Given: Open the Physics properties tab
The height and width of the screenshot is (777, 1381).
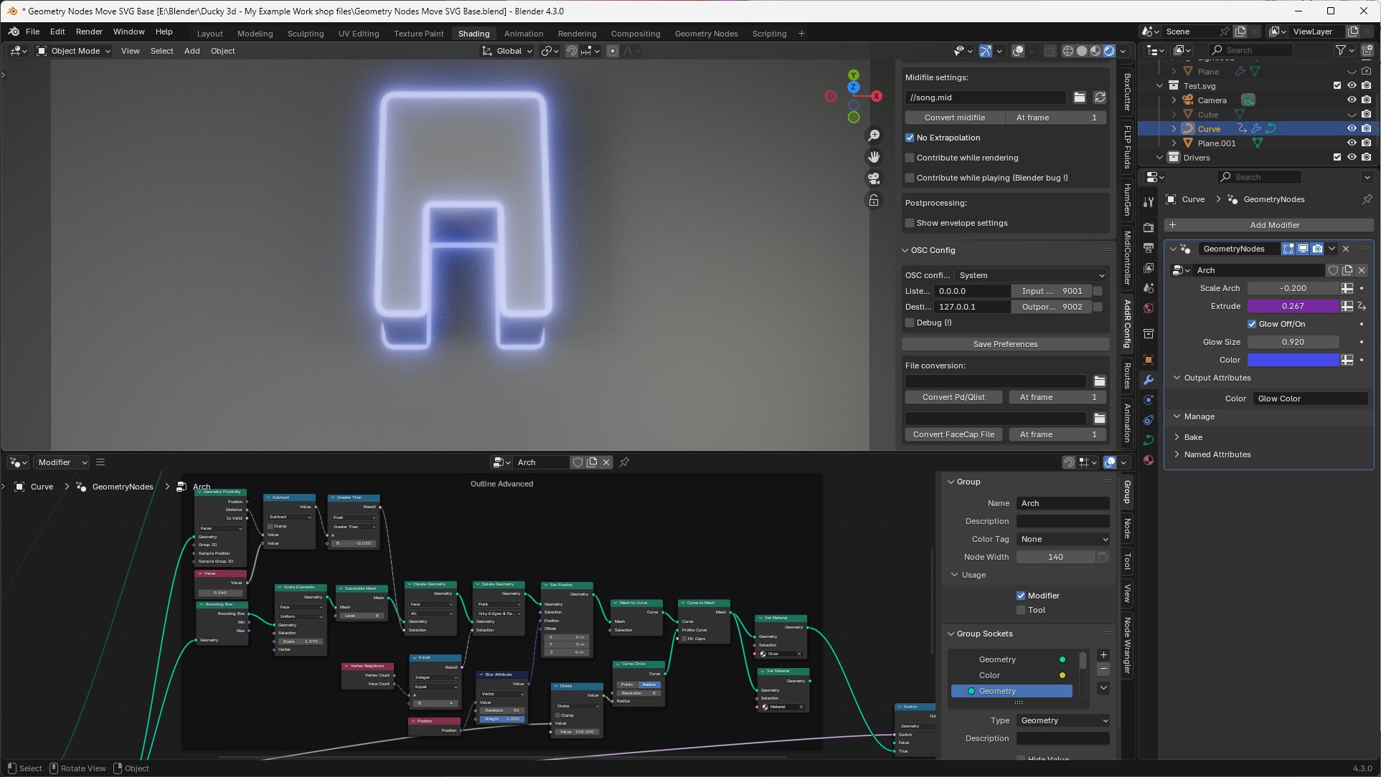Looking at the screenshot, I should 1149,400.
